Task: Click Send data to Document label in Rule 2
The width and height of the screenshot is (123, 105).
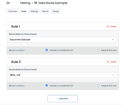Action: (23, 69)
